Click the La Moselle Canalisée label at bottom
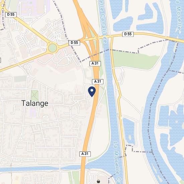This screenshot has height=184, width=184. coord(117,163)
